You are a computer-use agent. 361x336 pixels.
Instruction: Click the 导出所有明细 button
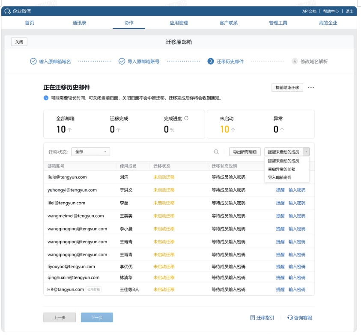(246, 151)
